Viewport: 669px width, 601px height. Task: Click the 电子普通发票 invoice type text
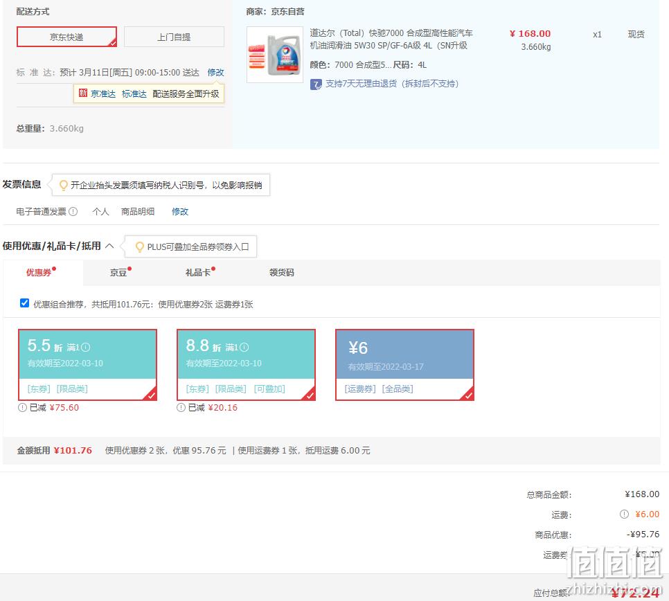pyautogui.click(x=42, y=212)
